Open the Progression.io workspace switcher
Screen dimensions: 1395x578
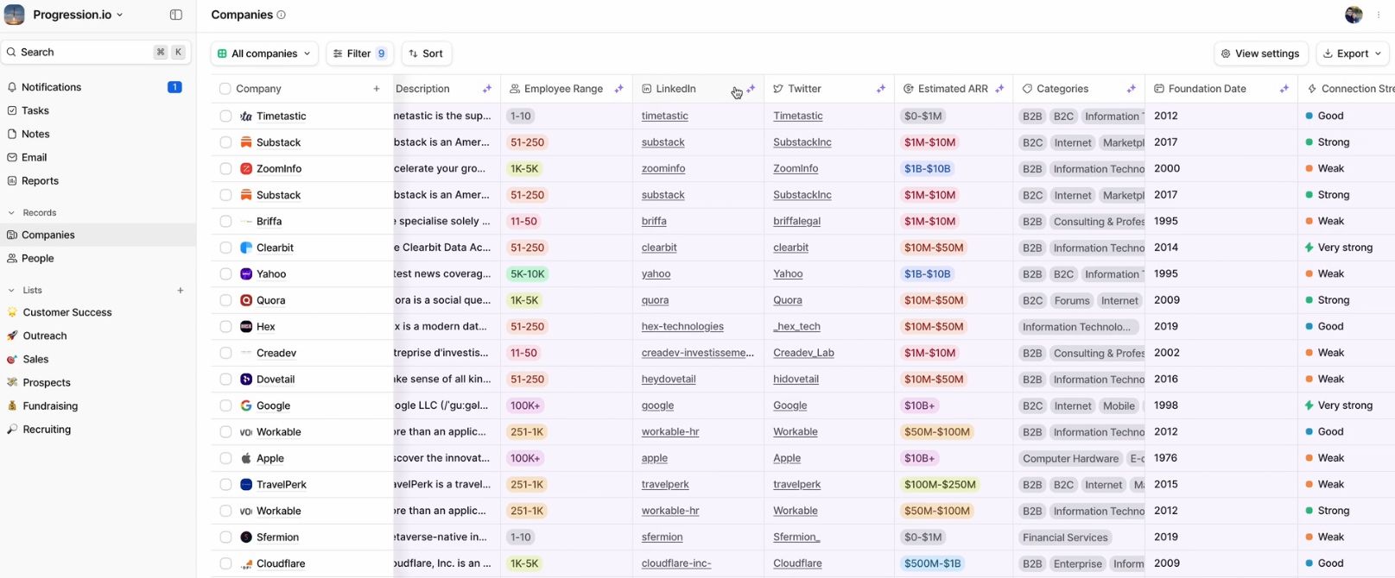coord(78,15)
